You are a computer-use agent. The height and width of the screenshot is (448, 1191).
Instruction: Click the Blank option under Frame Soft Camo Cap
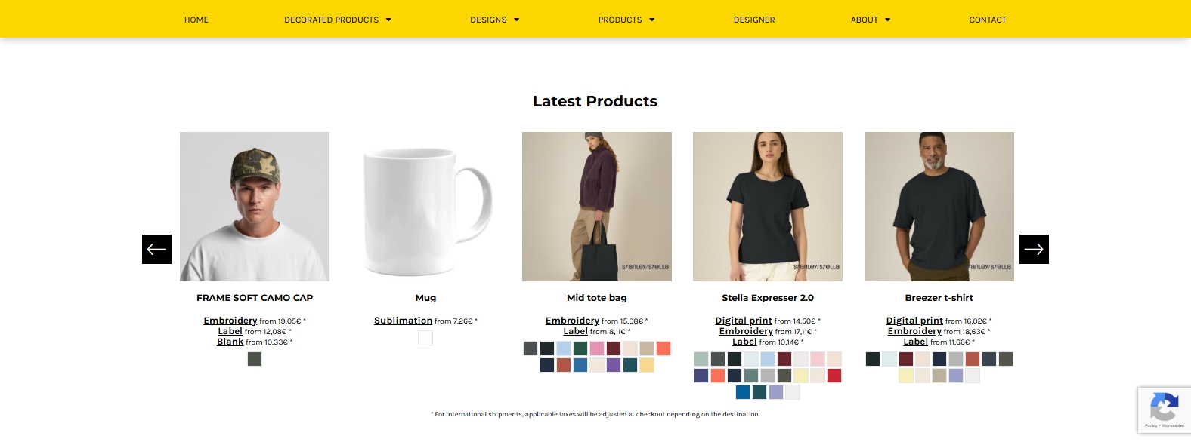click(230, 342)
